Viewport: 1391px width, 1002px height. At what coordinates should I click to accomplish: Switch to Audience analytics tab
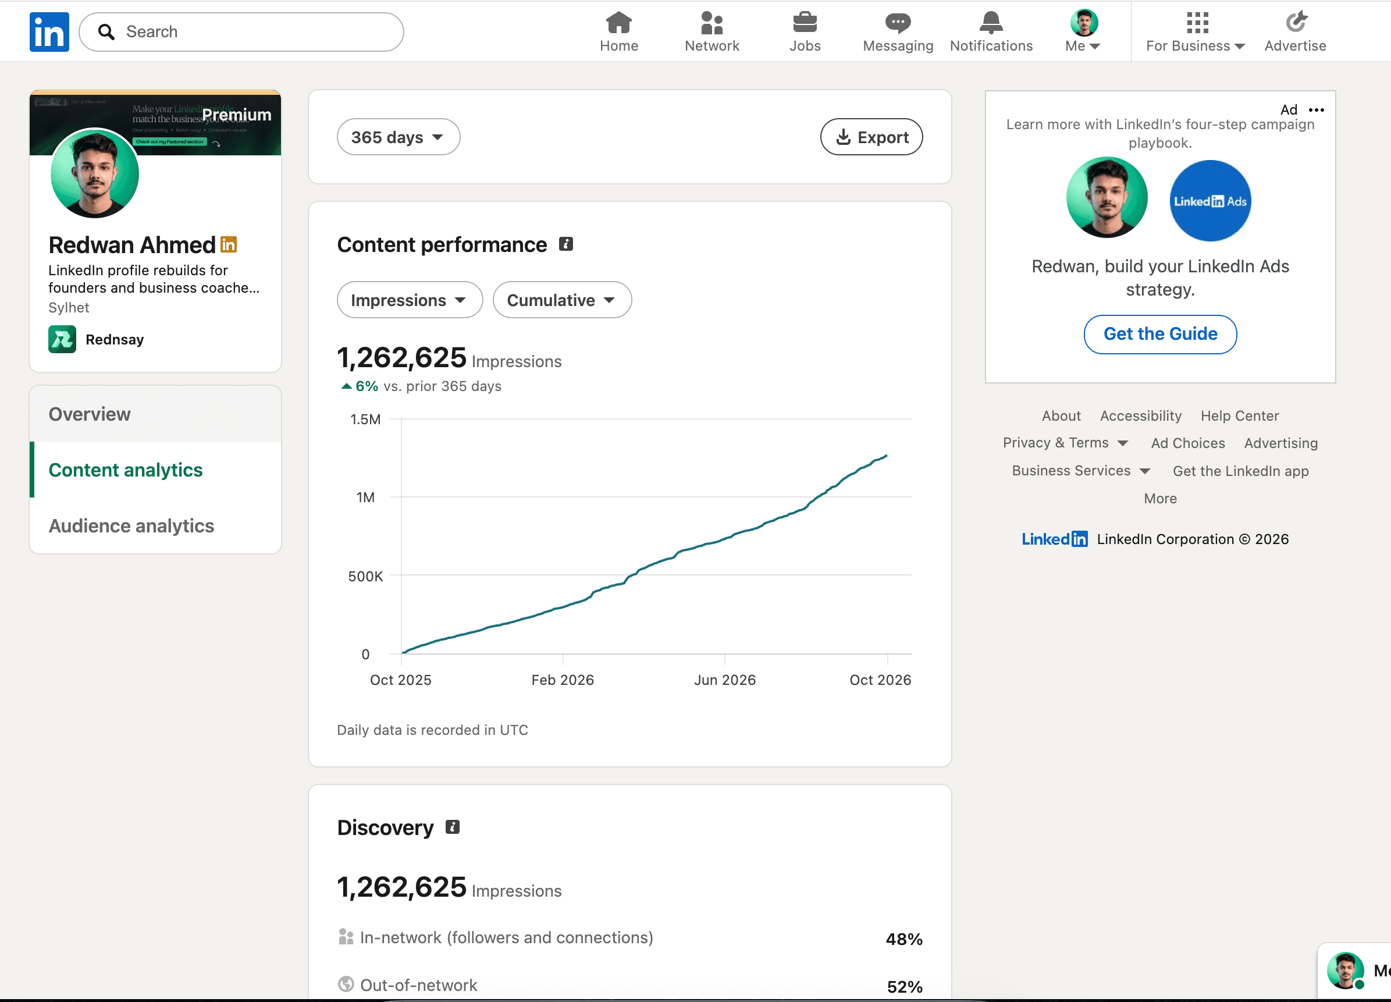click(156, 526)
